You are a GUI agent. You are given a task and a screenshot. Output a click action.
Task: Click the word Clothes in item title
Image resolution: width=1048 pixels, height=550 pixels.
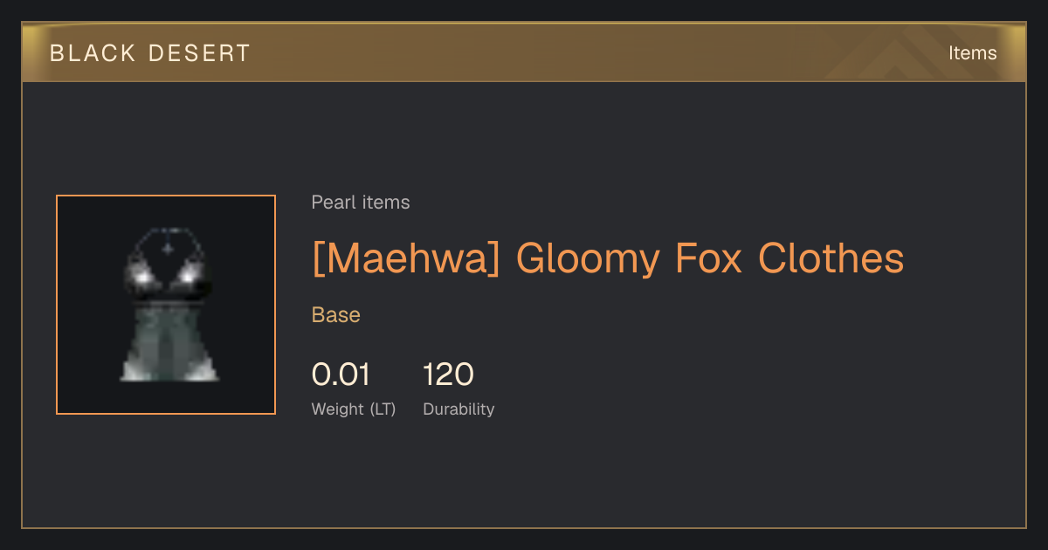click(x=831, y=259)
